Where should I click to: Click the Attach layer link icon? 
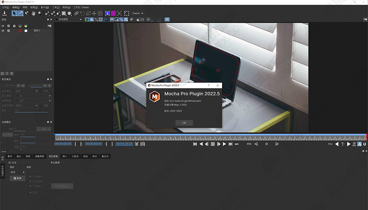76,13
